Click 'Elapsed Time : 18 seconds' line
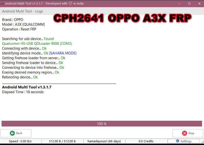 click(x=23, y=92)
